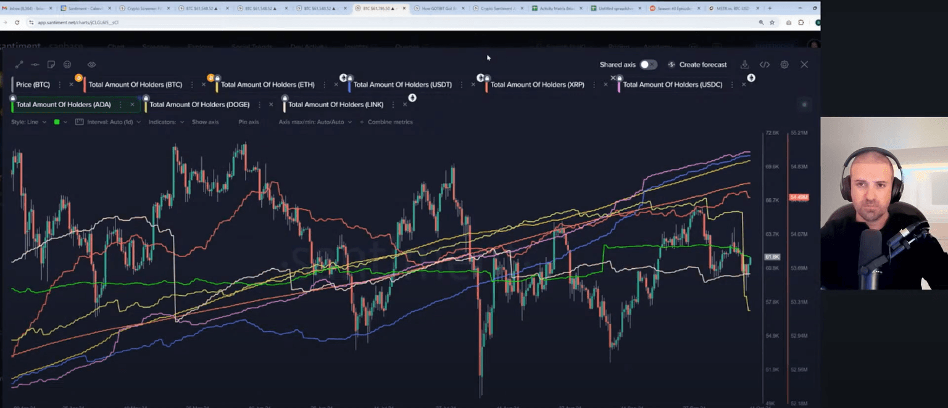This screenshot has height=408, width=948.
Task: Open chart settings gear icon
Action: (784, 65)
